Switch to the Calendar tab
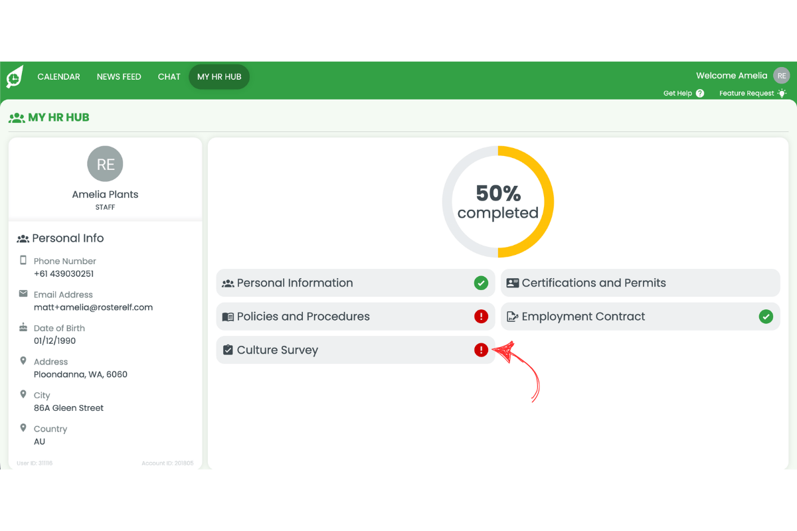The height and width of the screenshot is (531, 797). [58, 76]
